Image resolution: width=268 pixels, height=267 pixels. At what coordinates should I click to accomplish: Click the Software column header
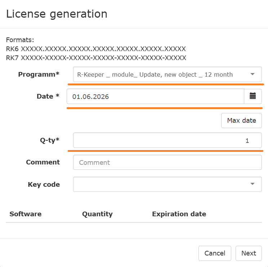[x=26, y=214]
